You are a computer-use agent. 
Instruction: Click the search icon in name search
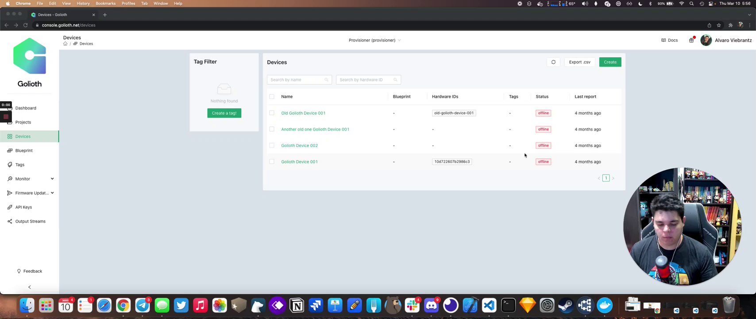point(327,80)
